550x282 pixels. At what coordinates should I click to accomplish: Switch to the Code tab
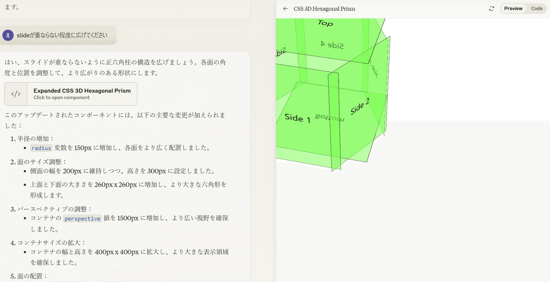537,9
